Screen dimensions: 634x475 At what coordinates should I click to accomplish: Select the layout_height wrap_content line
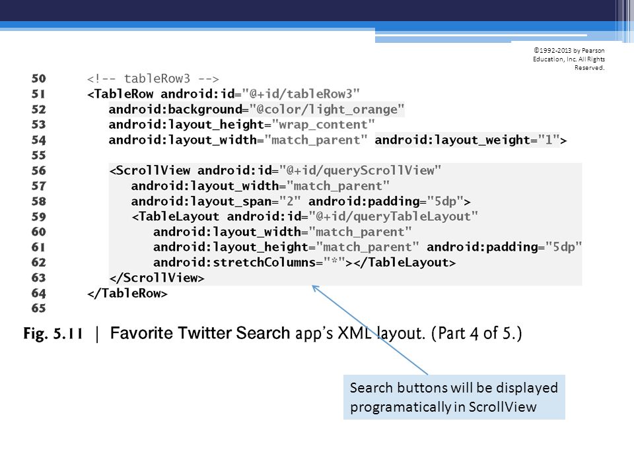[242, 125]
